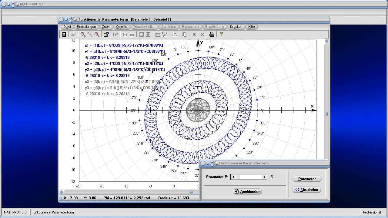Click the zoom out magnifier icon
This screenshot has width=388, height=218.
(83, 35)
